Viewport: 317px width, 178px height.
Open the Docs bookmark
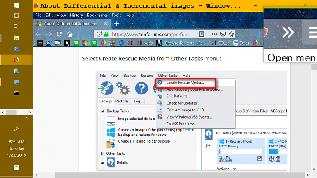point(241,43)
